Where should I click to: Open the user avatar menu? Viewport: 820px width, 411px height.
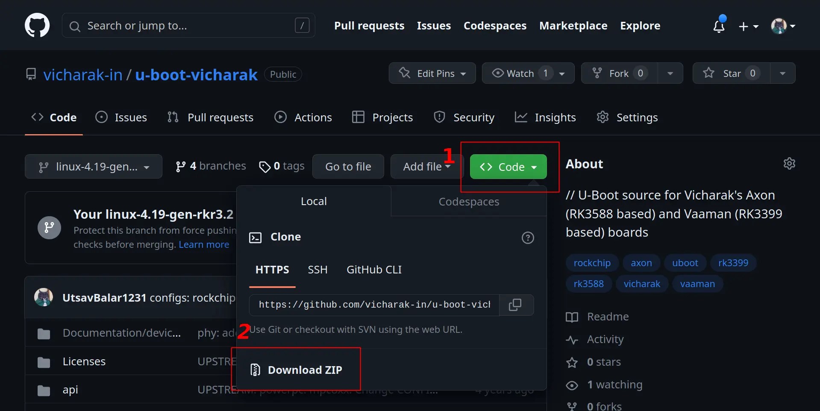pyautogui.click(x=783, y=26)
